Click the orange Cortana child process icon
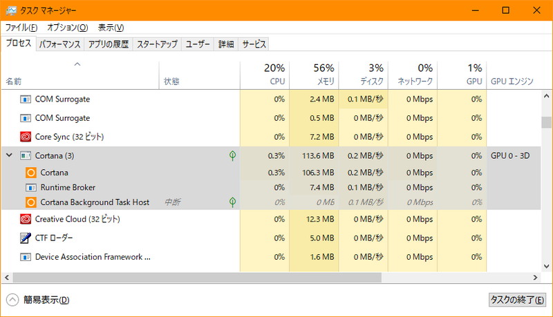This screenshot has width=553, height=317. [x=31, y=173]
